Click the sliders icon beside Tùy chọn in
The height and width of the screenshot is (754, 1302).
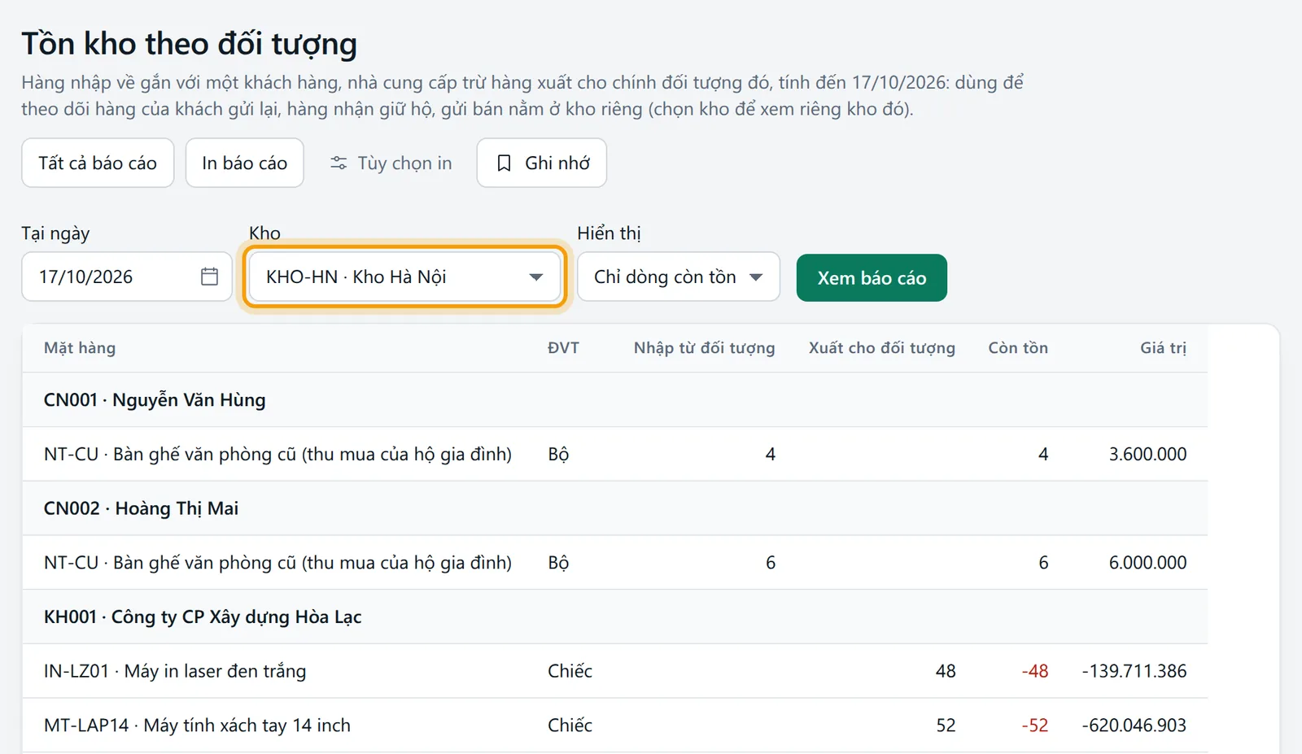click(339, 163)
